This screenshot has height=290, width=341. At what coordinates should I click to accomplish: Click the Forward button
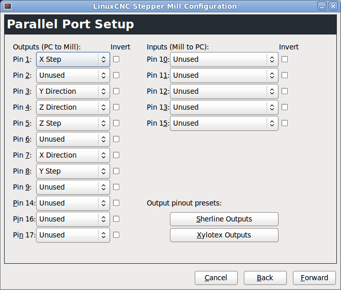314,278
